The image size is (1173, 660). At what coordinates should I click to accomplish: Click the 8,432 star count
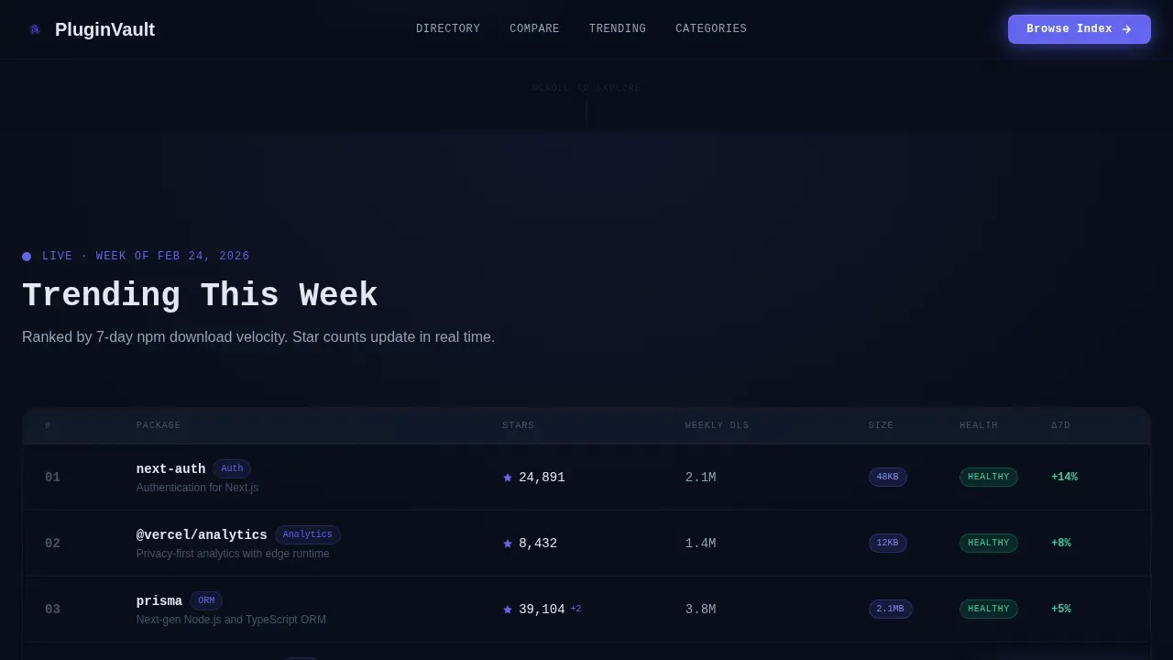pyautogui.click(x=538, y=544)
